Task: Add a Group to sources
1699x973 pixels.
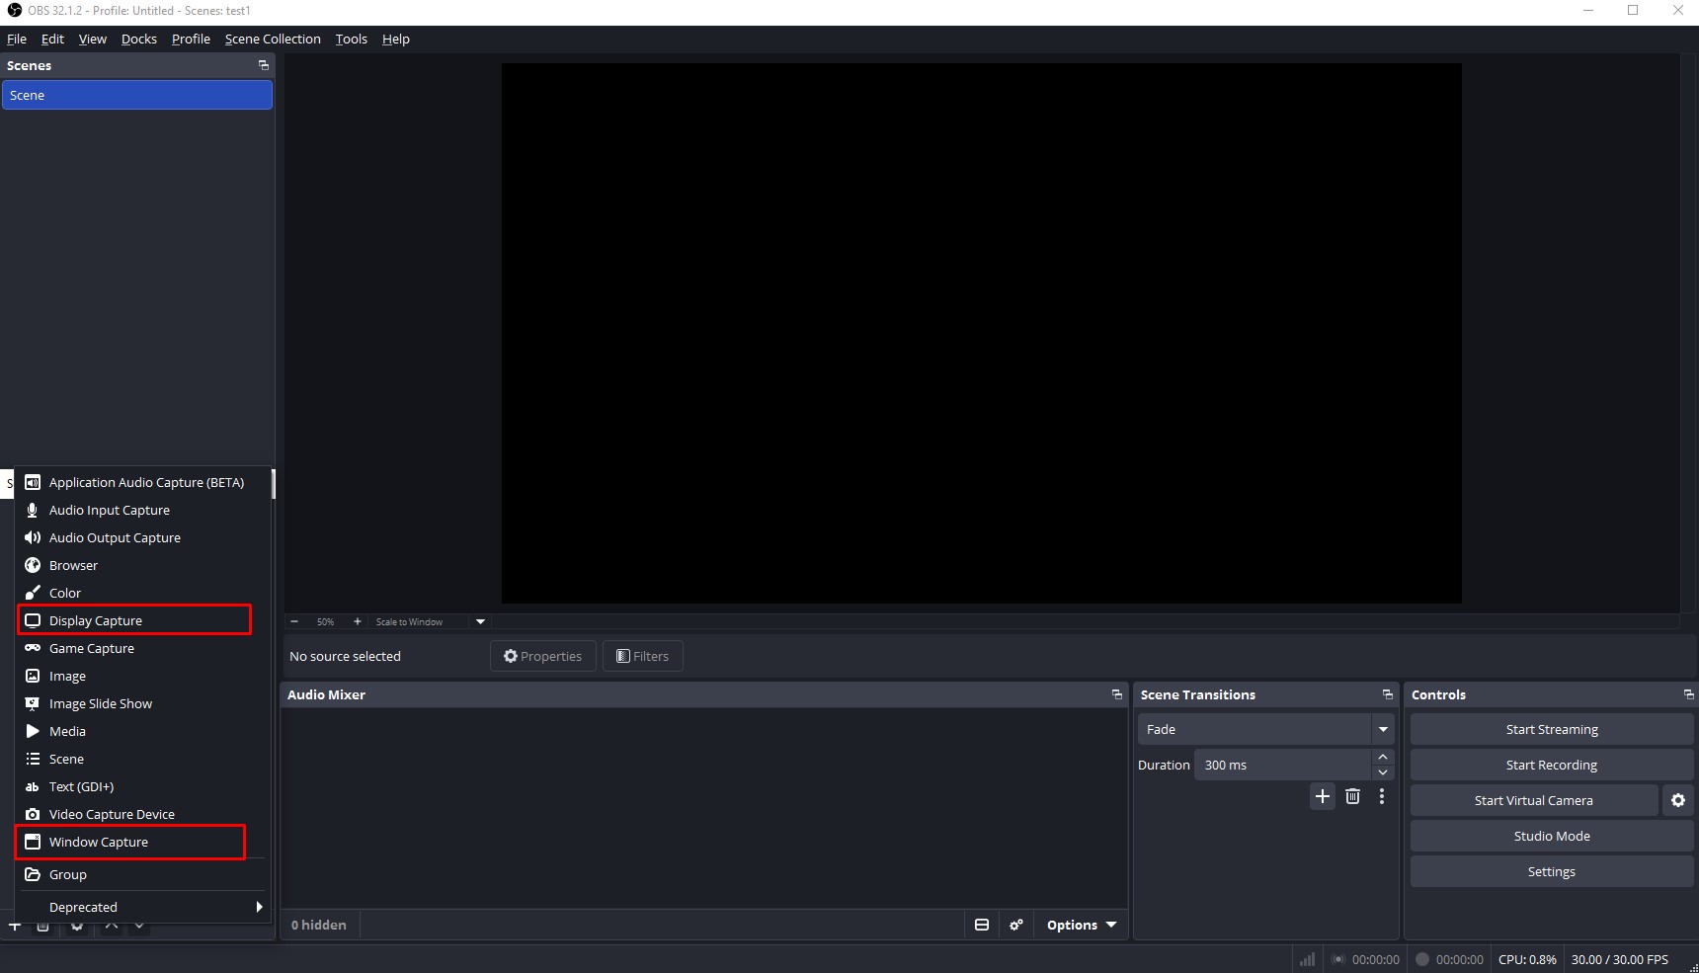Action: (x=142, y=874)
